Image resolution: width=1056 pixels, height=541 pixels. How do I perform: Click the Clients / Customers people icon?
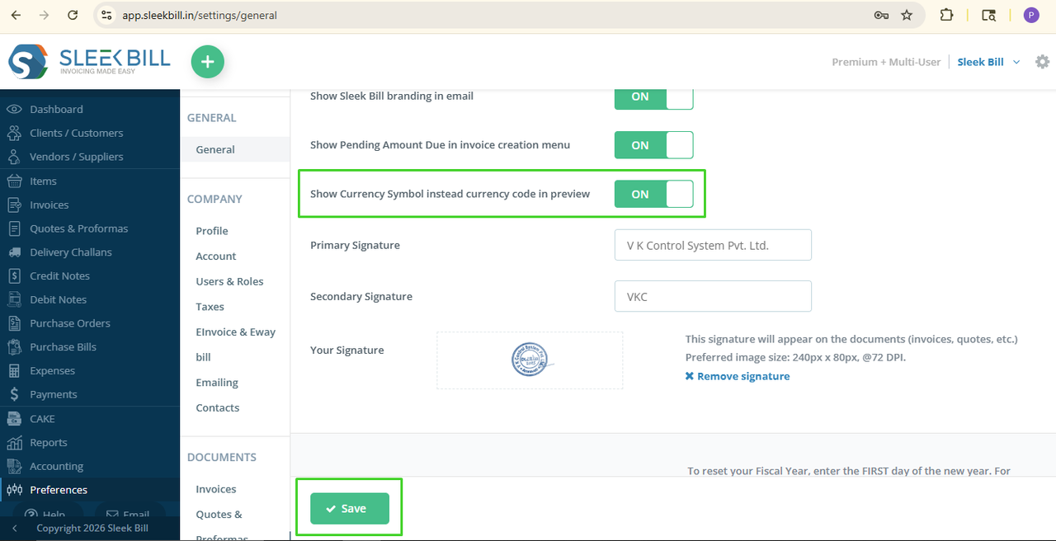point(14,133)
